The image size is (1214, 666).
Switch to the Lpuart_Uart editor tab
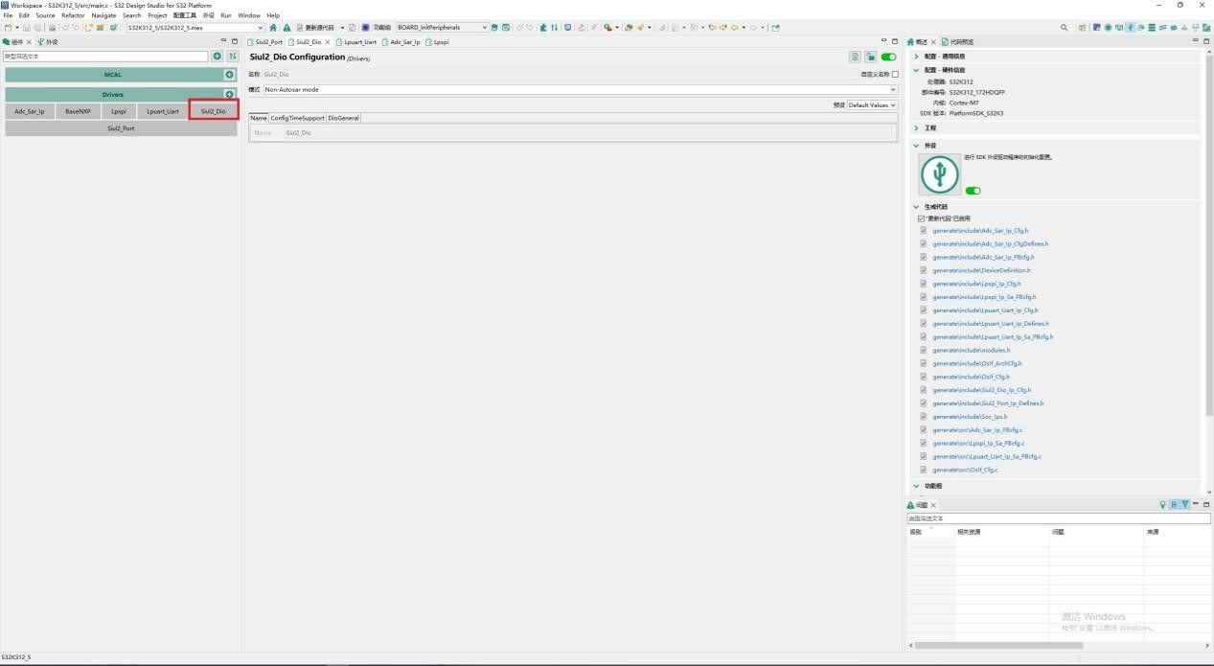355,42
